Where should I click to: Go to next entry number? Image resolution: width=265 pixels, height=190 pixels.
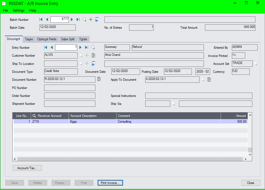pos(81,47)
